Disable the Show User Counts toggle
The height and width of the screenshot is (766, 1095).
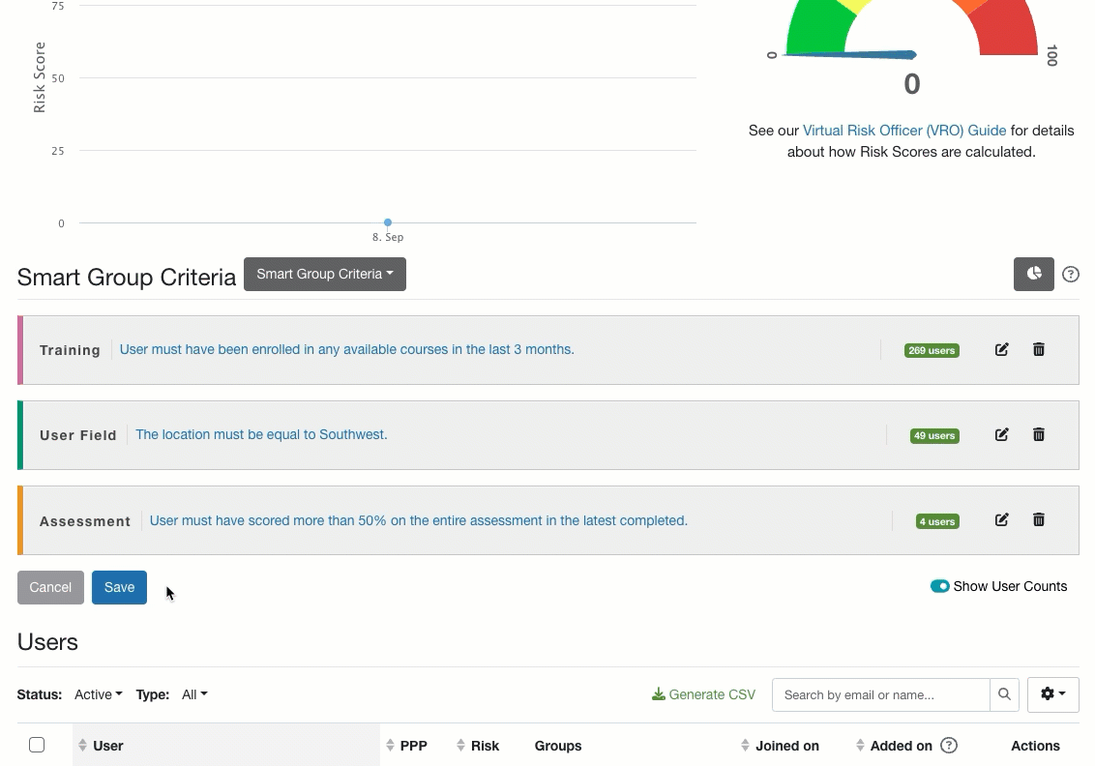click(x=939, y=586)
